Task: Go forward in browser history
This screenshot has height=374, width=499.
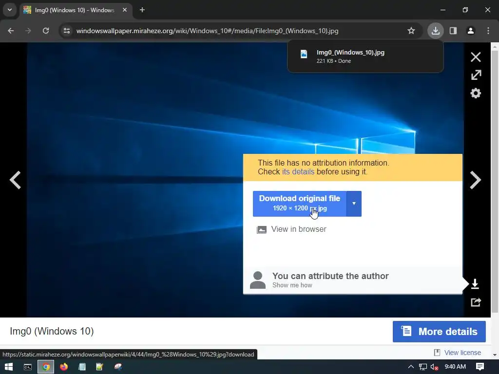Action: (28, 31)
